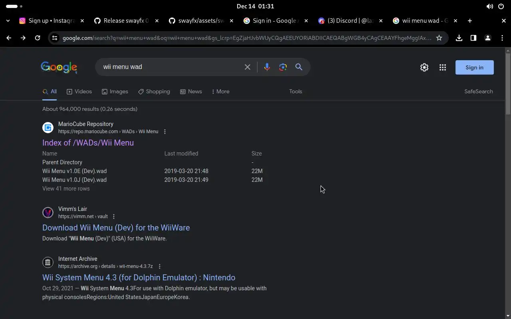Click the Internet Archive favicon
511x319 pixels.
(x=48, y=262)
